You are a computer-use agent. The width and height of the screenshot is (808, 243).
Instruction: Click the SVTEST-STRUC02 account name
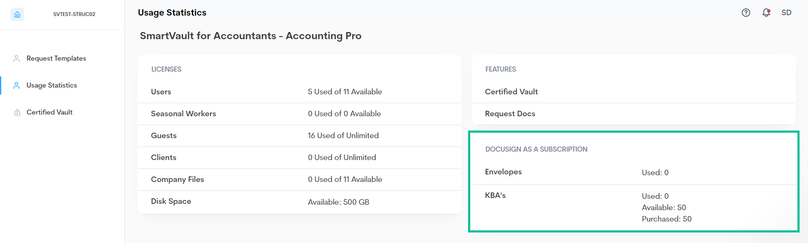point(74,14)
